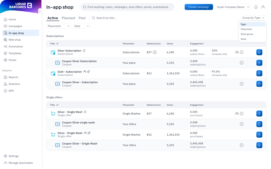The width and height of the screenshot is (271, 169).
Task: Switch to the Planned tab
Action: click(x=68, y=18)
